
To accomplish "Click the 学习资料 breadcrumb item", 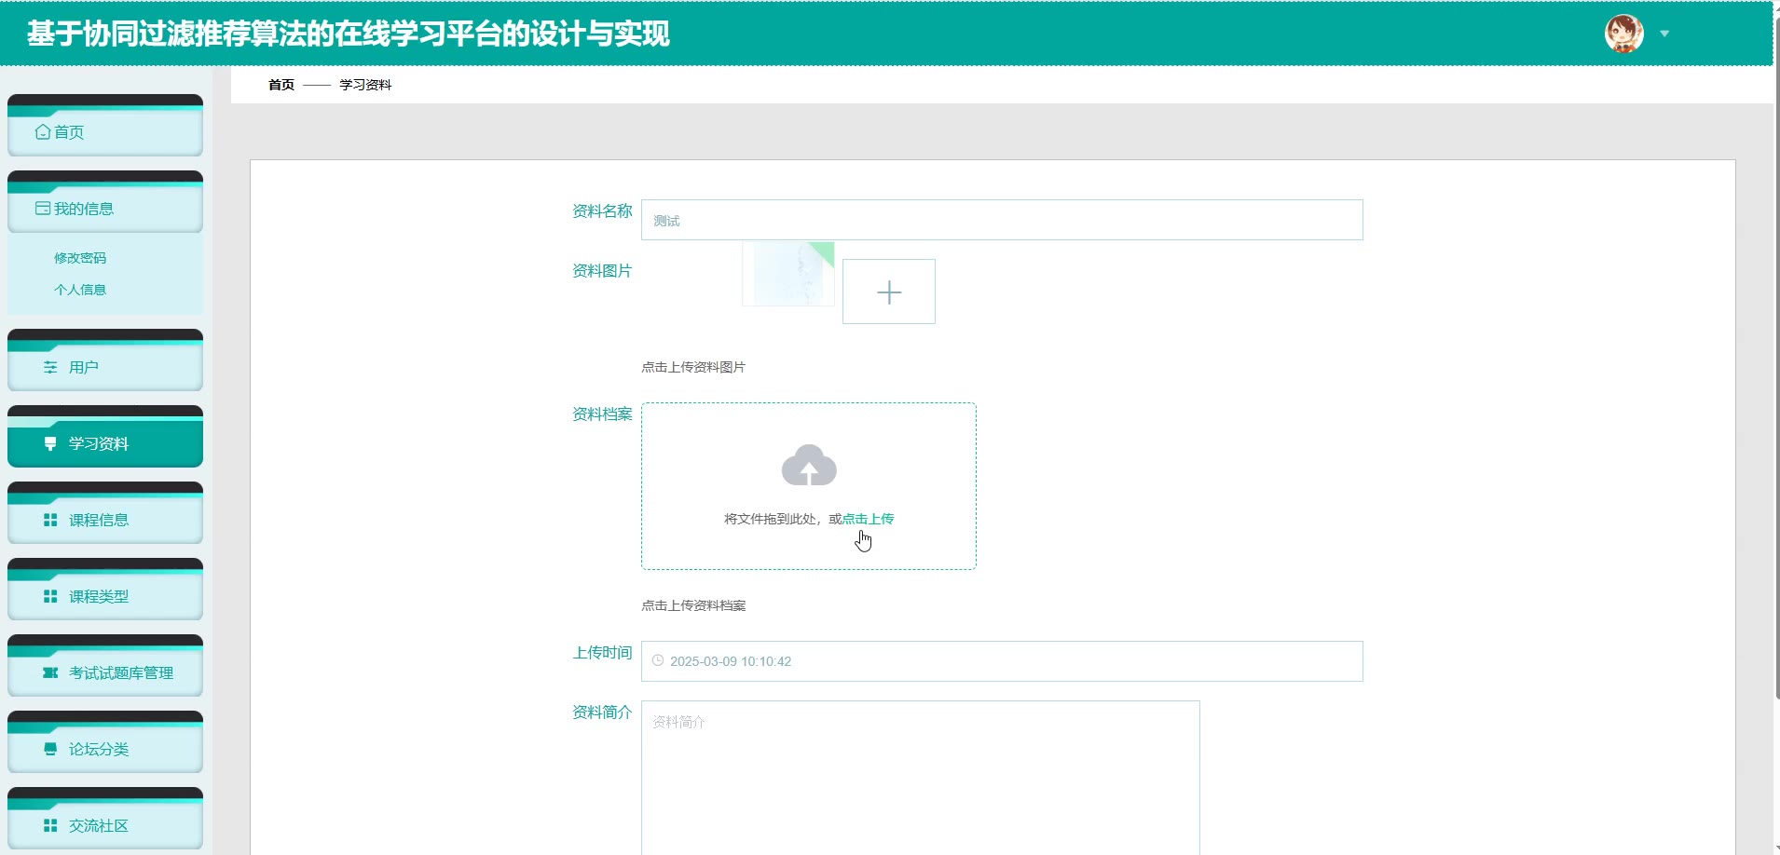I will (365, 85).
